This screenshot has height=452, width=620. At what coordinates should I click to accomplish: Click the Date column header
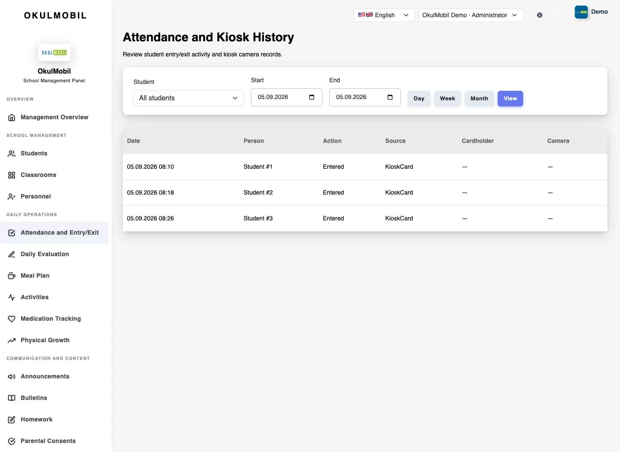133,141
